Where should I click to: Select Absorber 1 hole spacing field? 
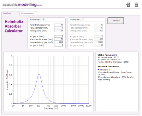tap(59, 31)
